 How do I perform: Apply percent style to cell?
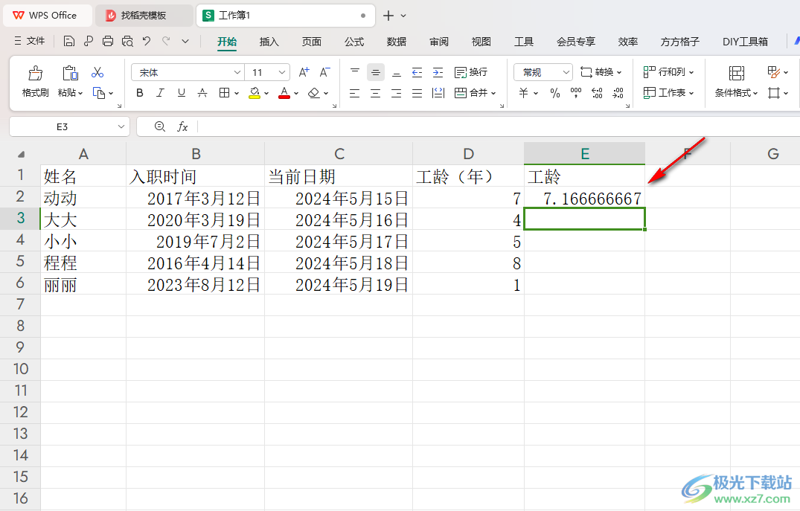point(555,93)
